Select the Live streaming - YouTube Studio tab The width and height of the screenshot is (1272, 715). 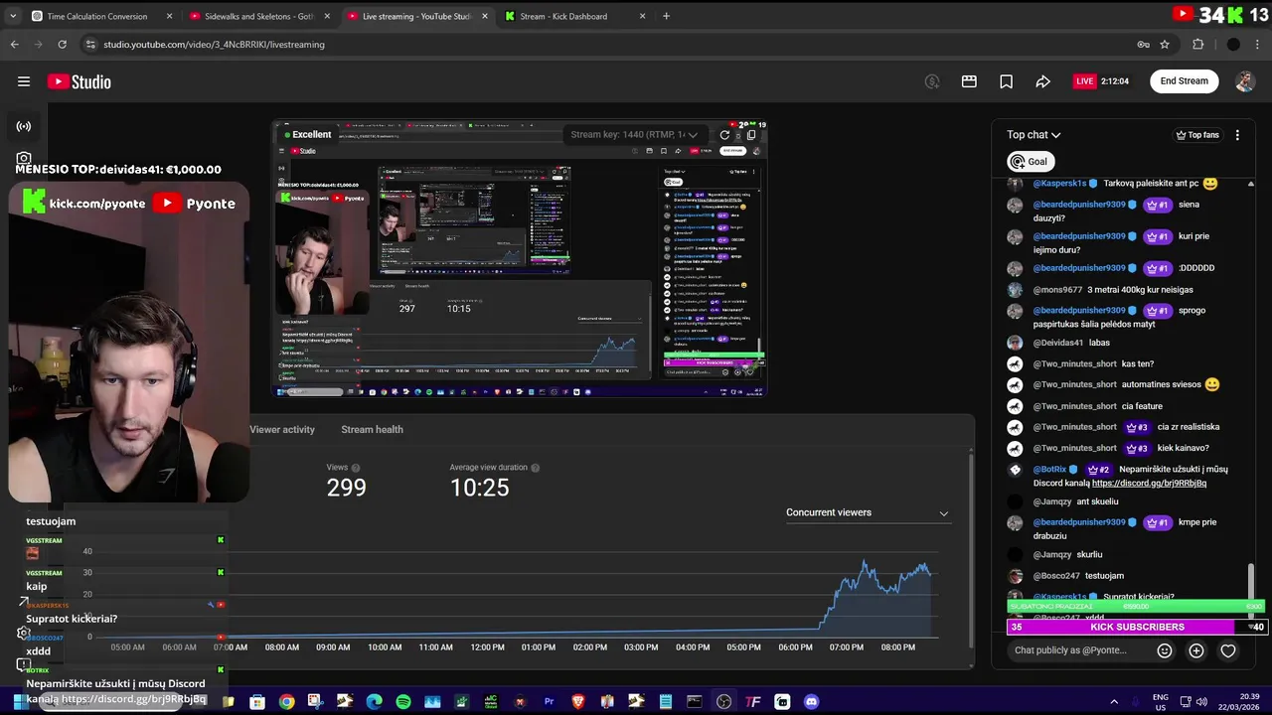point(416,16)
